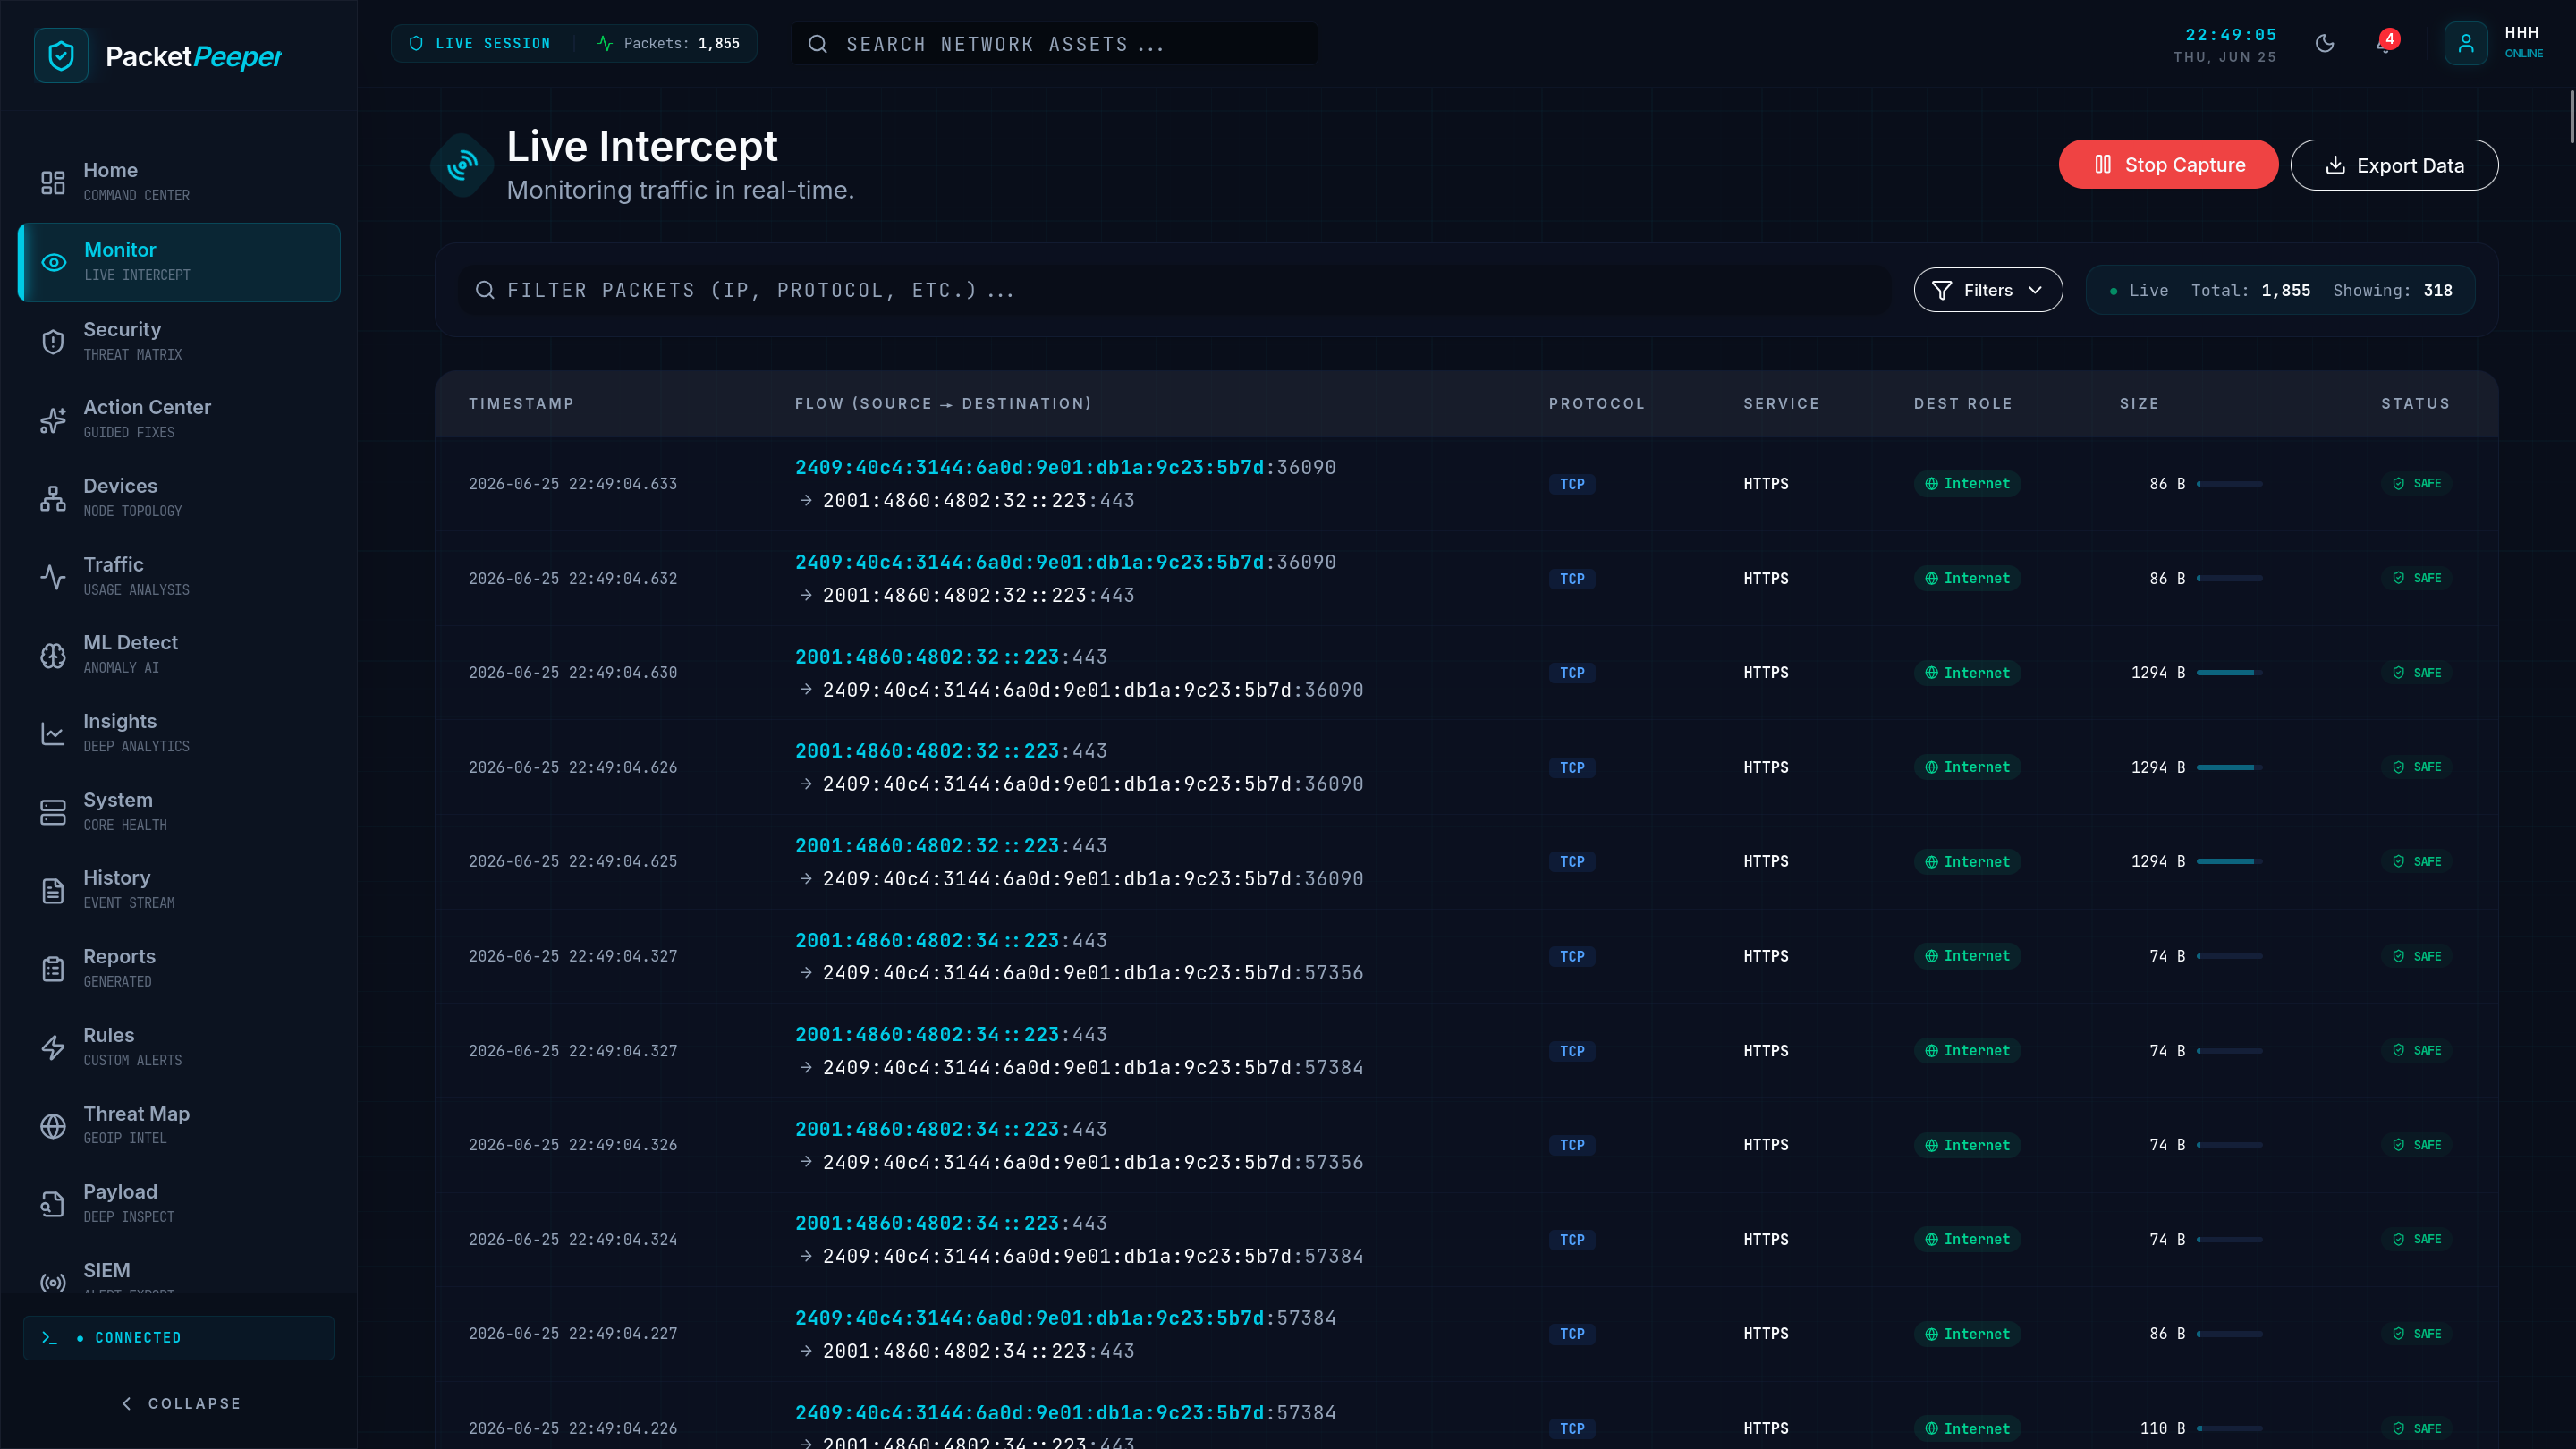The width and height of the screenshot is (2576, 1449).
Task: Click the notification bell with badge 4
Action: coord(2386,43)
